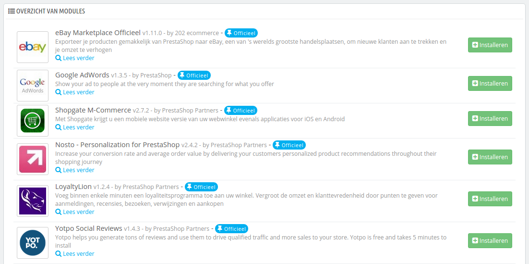Click the Officieel badge next to eBay Marketplace
The height and width of the screenshot is (264, 529).
241,33
